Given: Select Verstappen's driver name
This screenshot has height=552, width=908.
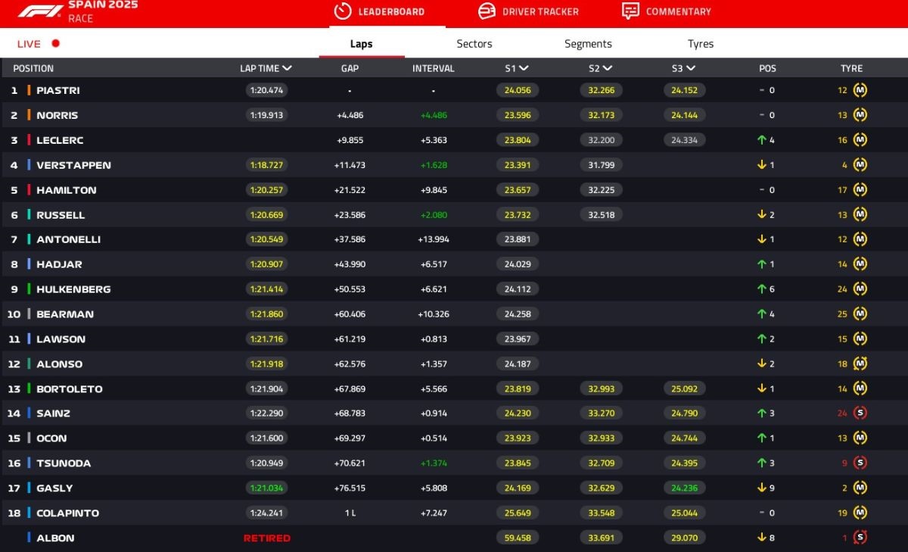Looking at the screenshot, I should click(x=73, y=165).
